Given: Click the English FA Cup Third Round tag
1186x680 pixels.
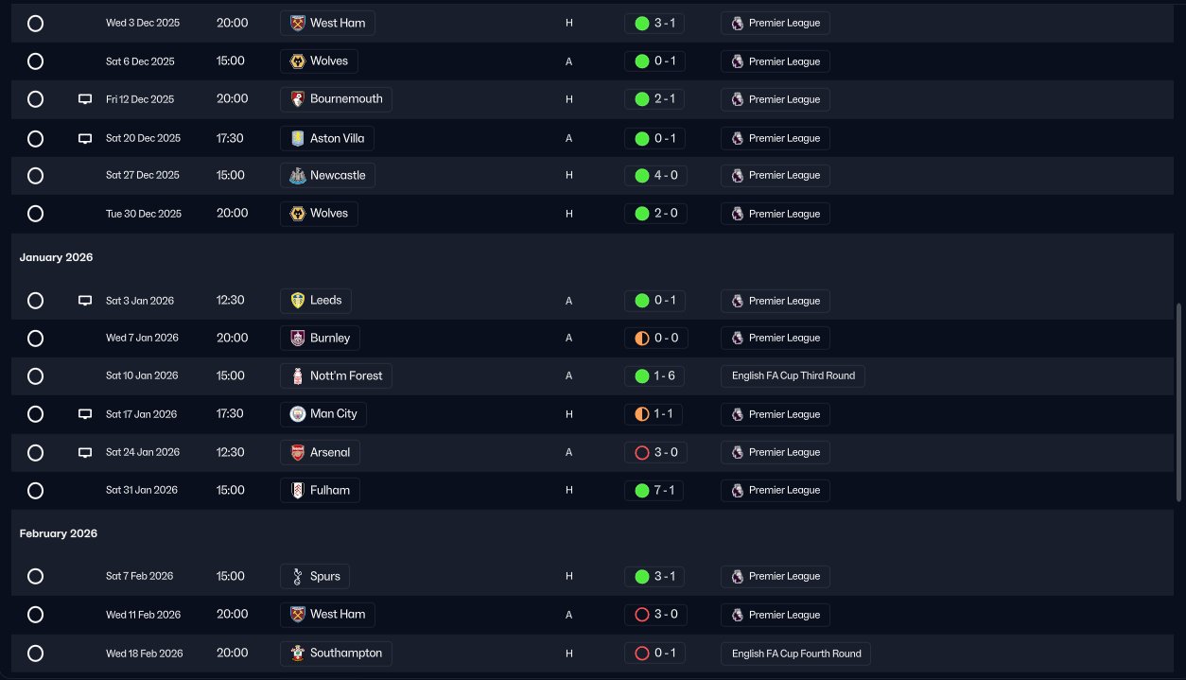Looking at the screenshot, I should 793,375.
